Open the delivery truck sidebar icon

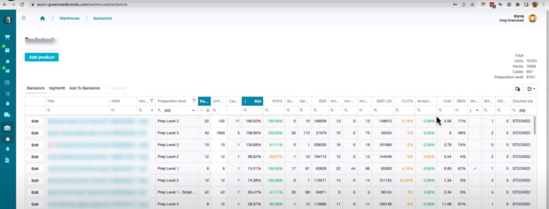pos(7,115)
